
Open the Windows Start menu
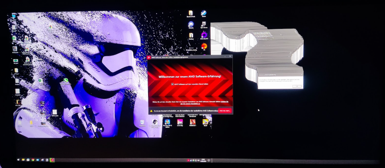pos(19,160)
